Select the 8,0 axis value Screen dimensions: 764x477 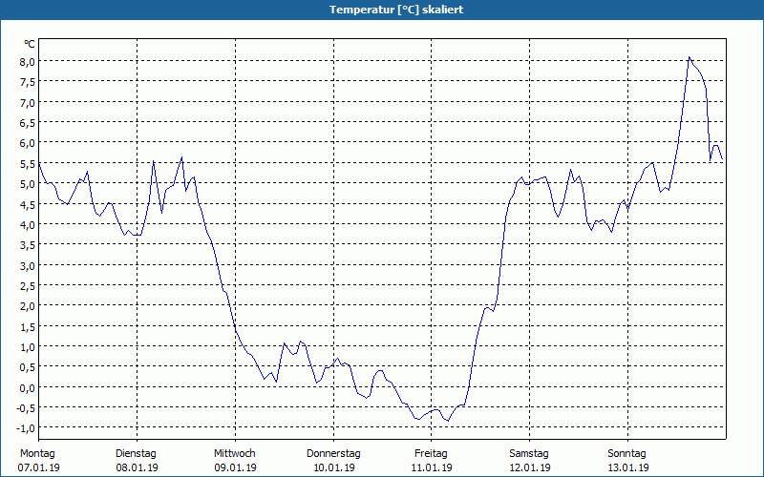click(x=28, y=61)
